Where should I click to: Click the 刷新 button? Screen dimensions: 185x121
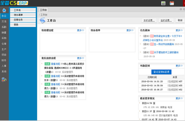(180, 20)
